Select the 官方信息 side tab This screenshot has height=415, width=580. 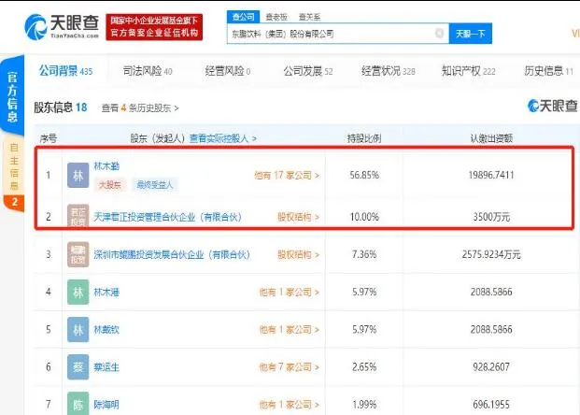pos(12,97)
